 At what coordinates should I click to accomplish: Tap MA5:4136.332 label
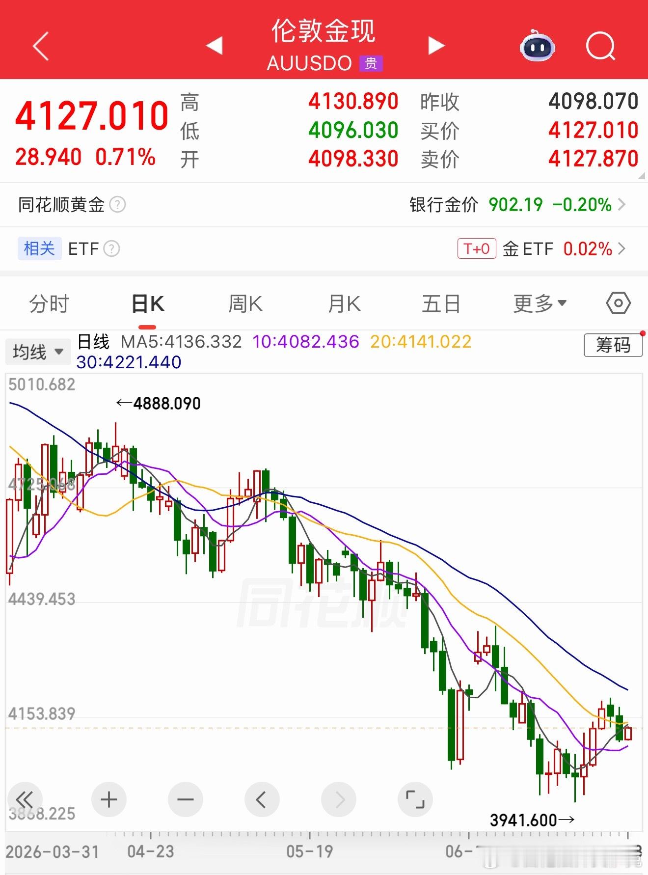[x=181, y=341]
